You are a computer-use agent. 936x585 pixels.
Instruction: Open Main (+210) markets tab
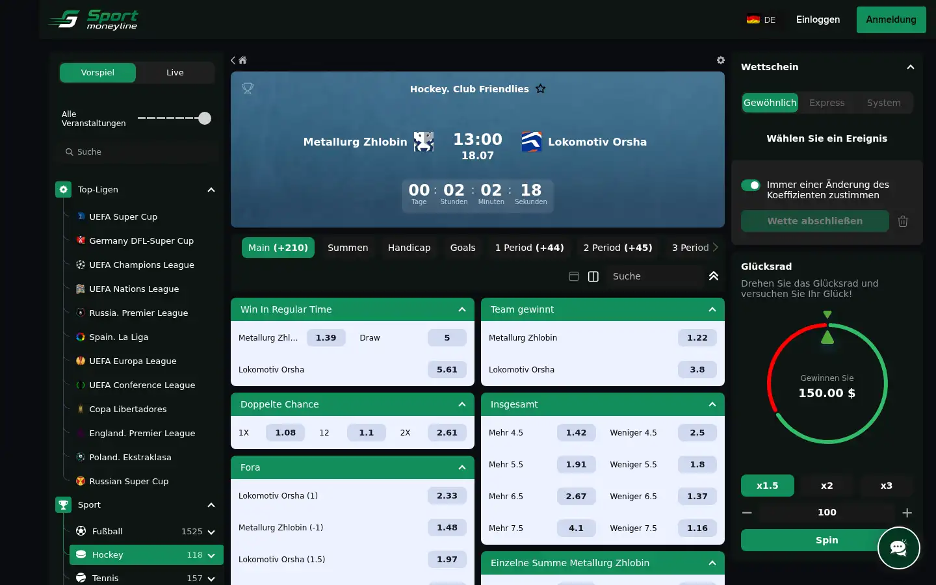[278, 248]
